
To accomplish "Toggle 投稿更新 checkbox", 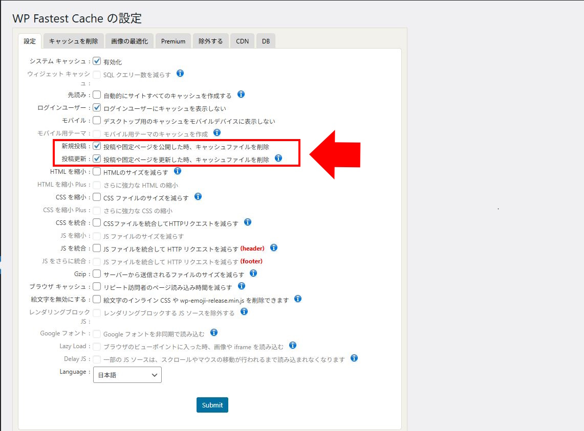I will (x=97, y=158).
